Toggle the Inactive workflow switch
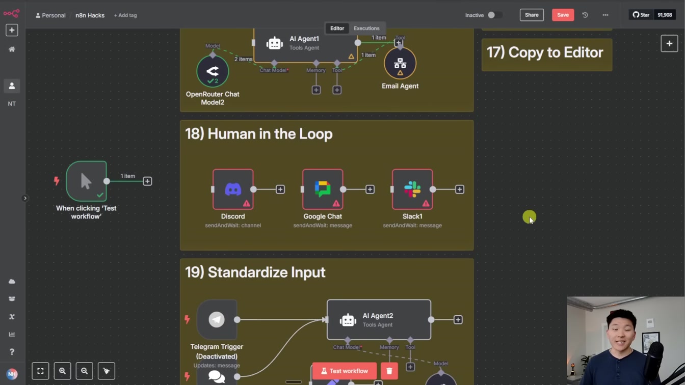Image resolution: width=685 pixels, height=385 pixels. pyautogui.click(x=494, y=15)
